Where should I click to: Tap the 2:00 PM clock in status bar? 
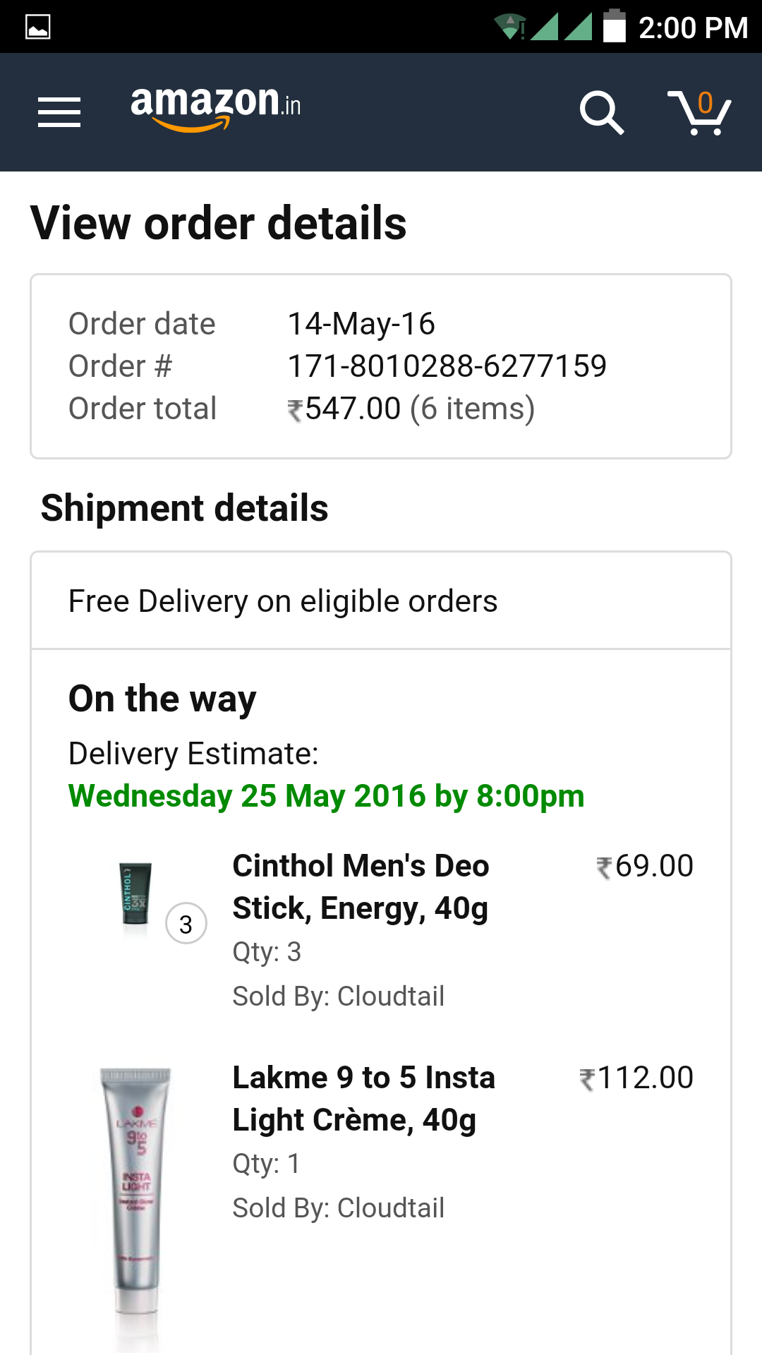coord(694,28)
